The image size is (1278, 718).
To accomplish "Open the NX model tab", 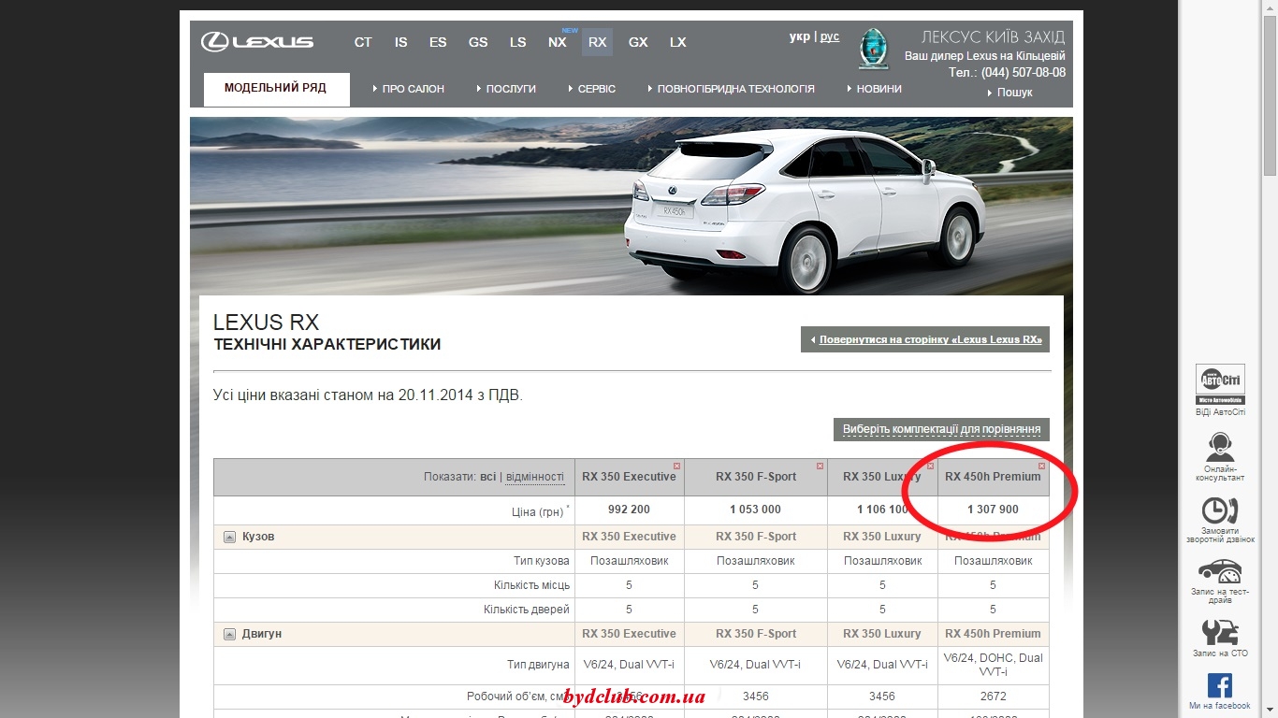I will pyautogui.click(x=558, y=42).
